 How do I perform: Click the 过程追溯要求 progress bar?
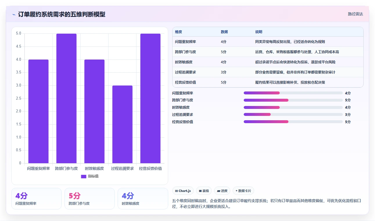tap(293, 114)
